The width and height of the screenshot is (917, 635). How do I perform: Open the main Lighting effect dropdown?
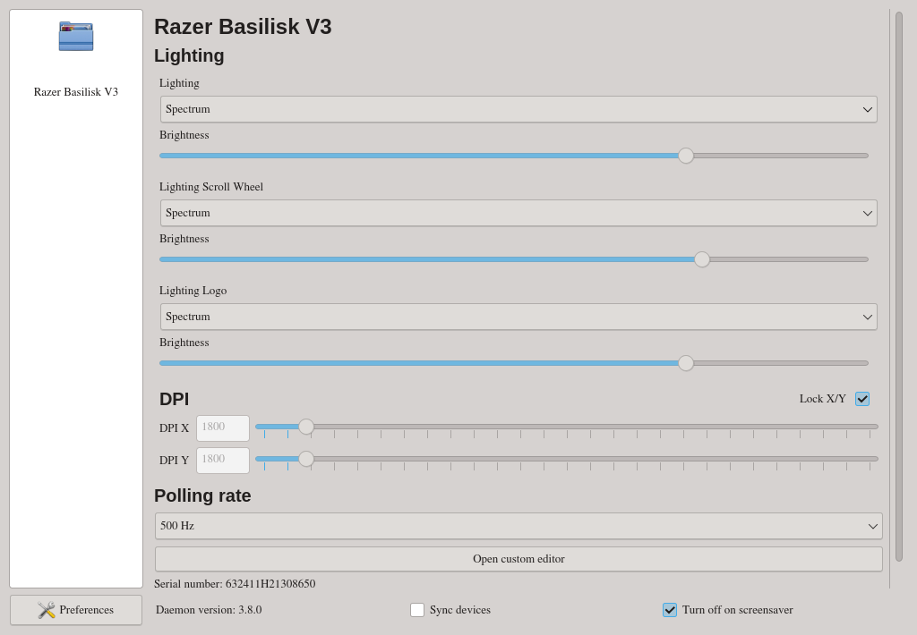coord(518,109)
